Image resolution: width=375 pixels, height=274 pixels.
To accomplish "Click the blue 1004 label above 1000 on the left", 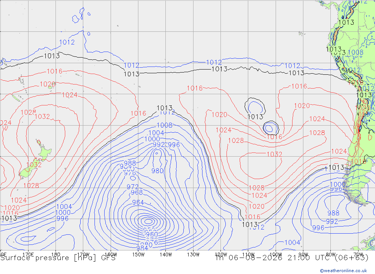I will coord(64,206).
